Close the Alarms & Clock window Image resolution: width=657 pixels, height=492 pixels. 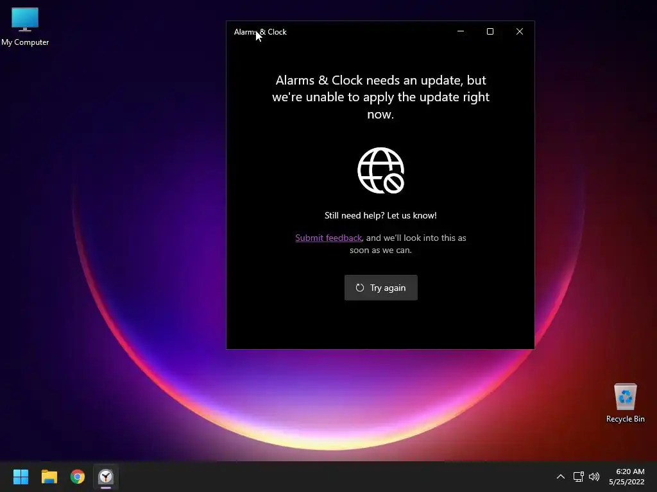pos(520,31)
